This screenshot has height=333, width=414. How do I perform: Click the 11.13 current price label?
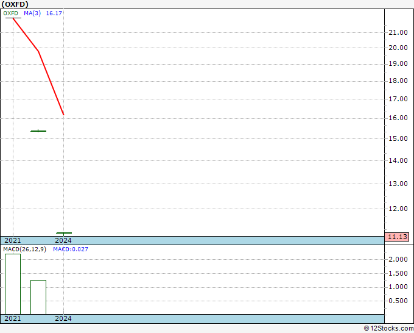pos(397,237)
